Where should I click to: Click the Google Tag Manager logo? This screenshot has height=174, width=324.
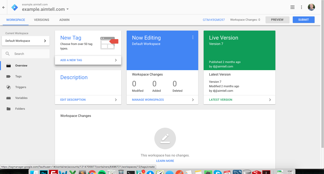15,7
